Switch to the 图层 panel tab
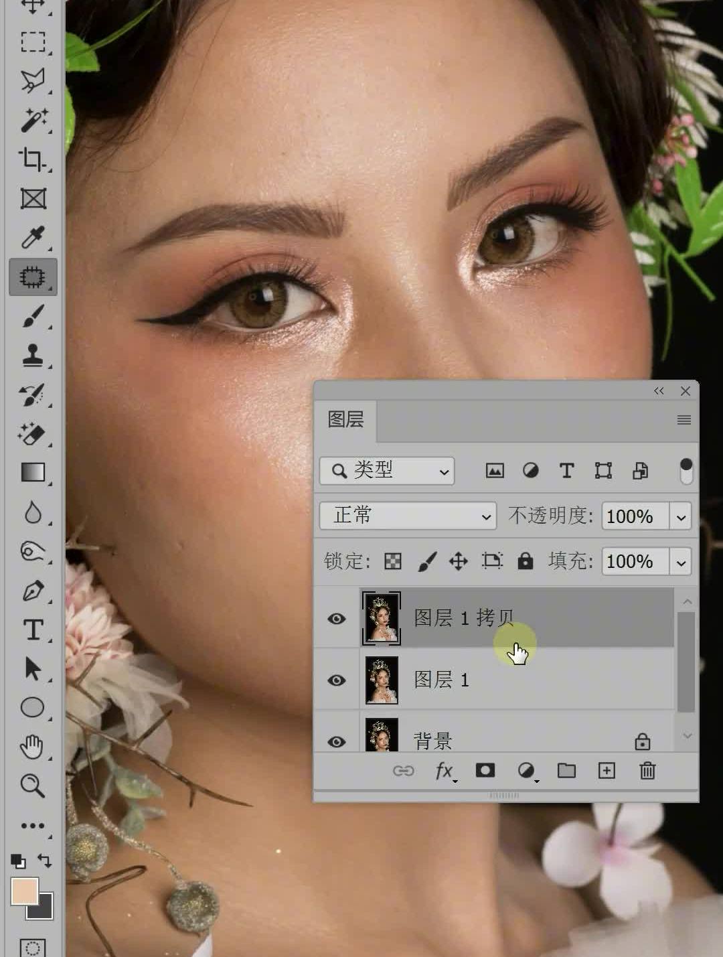The image size is (723, 957). [345, 421]
